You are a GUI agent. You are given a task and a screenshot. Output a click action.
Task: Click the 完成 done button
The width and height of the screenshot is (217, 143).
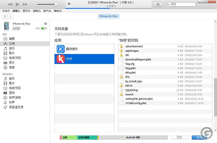(199, 137)
